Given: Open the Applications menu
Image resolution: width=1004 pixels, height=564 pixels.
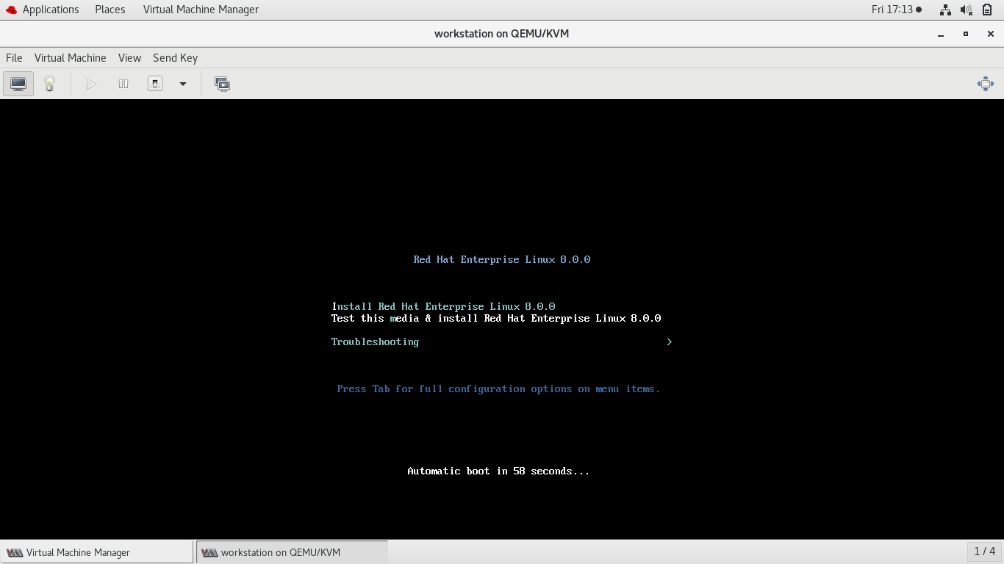Looking at the screenshot, I should pyautogui.click(x=51, y=10).
